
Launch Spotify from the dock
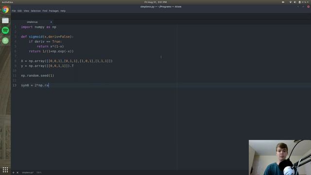tap(5, 30)
